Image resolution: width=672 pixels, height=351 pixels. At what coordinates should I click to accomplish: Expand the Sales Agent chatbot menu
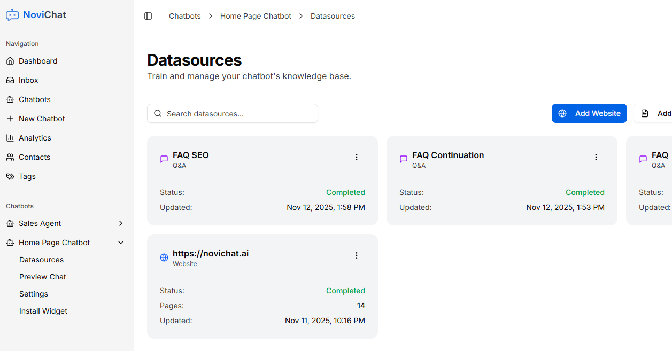point(121,223)
